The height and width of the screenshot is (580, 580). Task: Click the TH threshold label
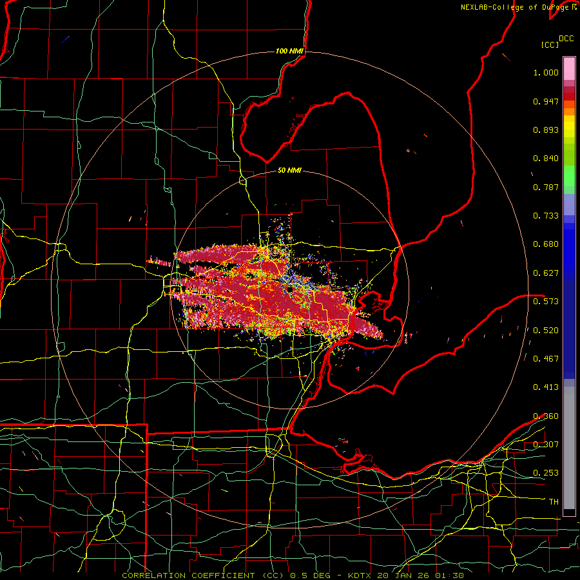tap(554, 502)
